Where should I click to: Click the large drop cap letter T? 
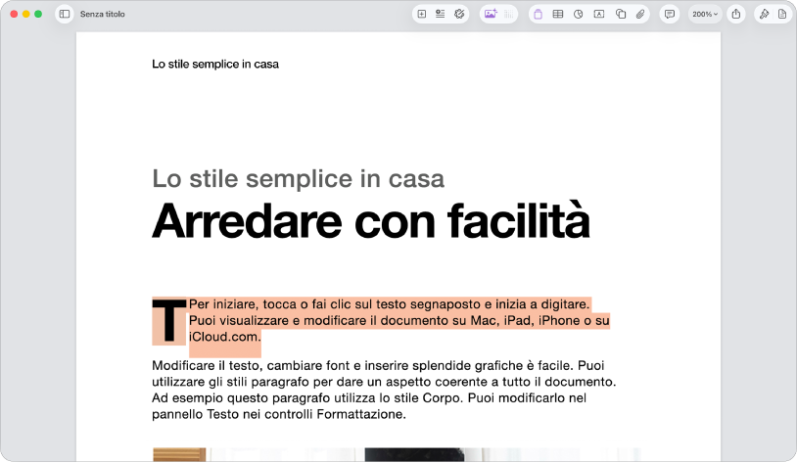(169, 321)
